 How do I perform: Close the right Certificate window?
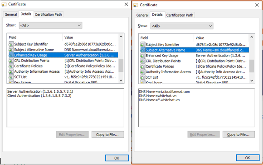[257, 5]
